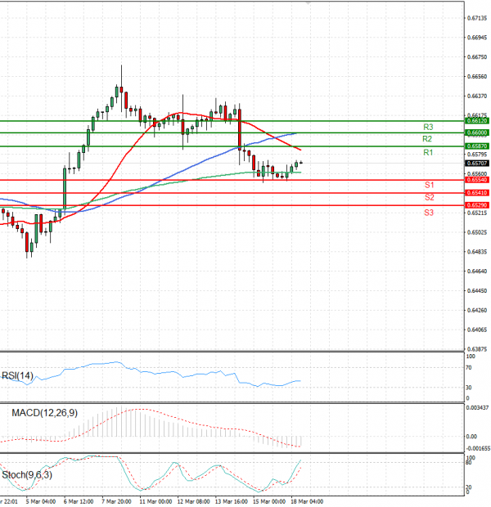Screen dimensions: 491x507
Task: Click the 0.66370 price axis value
Action: pos(477,96)
